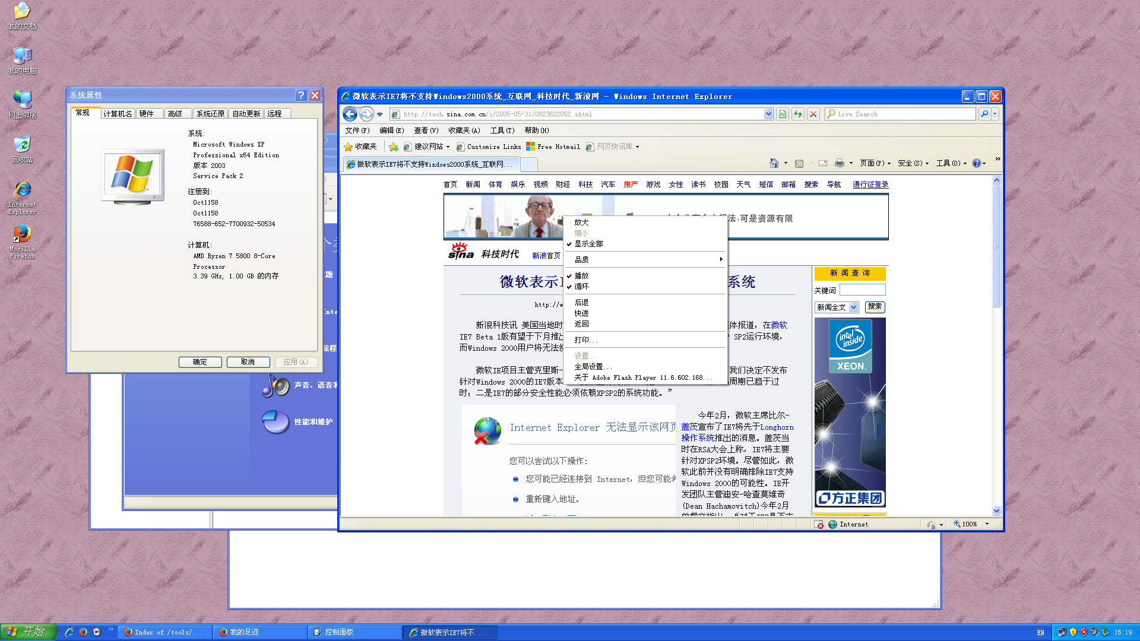Click the 关键词 input field
Image resolution: width=1140 pixels, height=641 pixels.
click(x=862, y=290)
